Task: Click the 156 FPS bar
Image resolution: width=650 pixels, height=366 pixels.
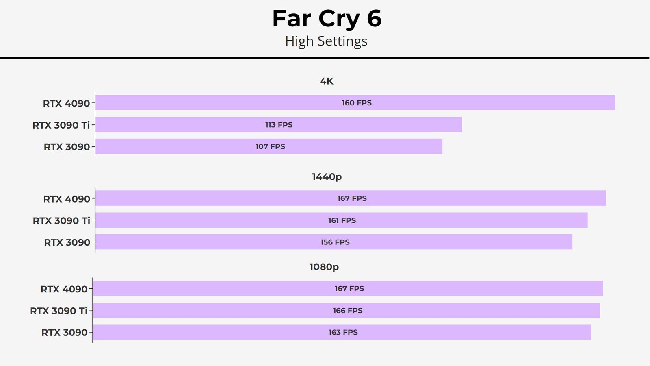Action: 334,242
